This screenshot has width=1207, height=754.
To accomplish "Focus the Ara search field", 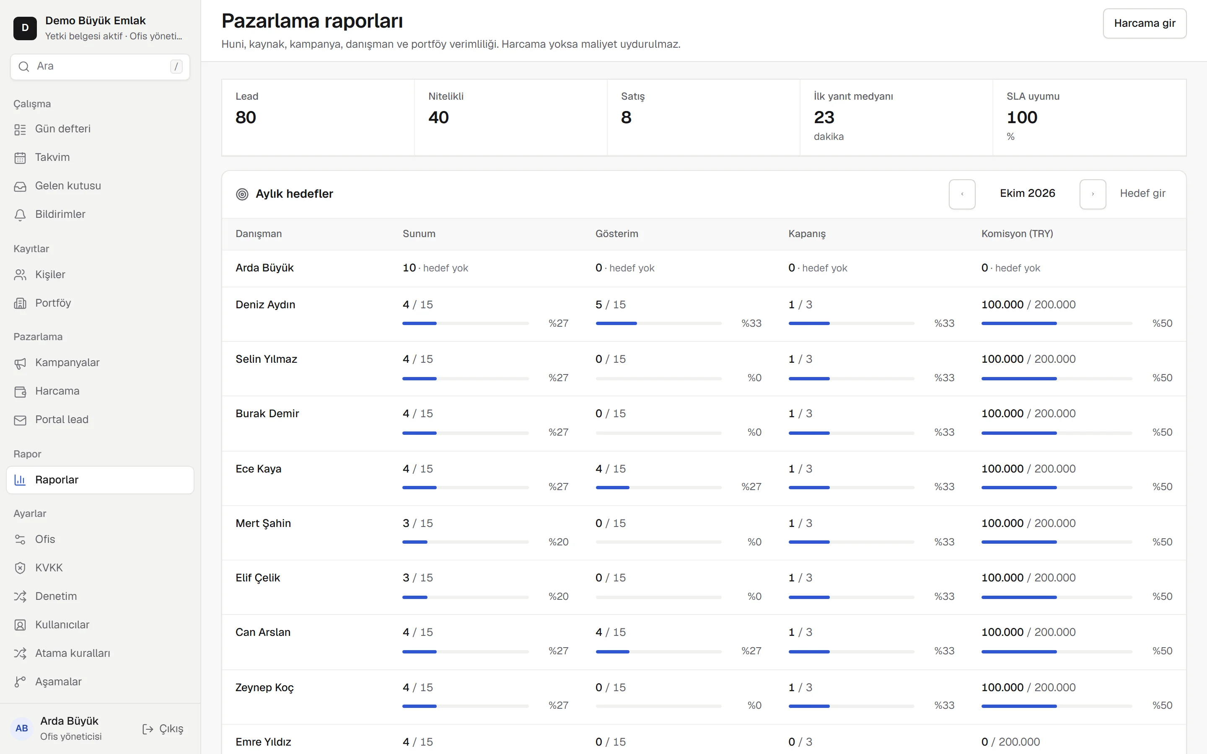I will (100, 66).
